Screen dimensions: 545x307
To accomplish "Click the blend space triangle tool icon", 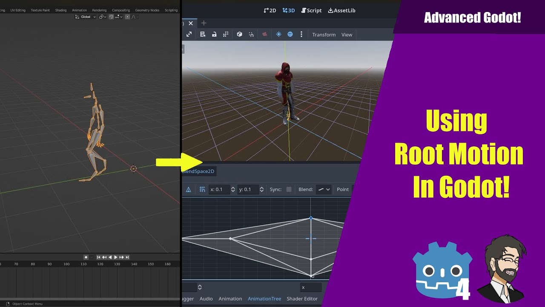I will [188, 189].
